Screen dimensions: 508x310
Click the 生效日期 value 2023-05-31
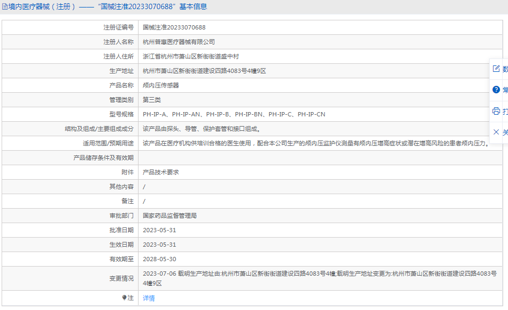pos(159,245)
